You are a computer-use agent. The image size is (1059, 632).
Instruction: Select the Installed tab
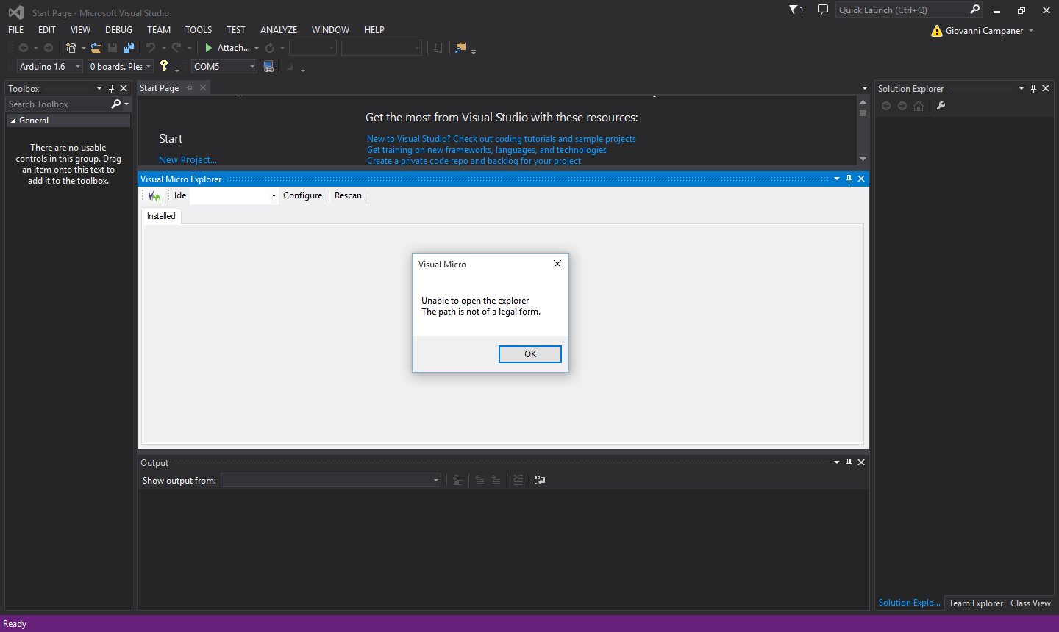coord(161,216)
